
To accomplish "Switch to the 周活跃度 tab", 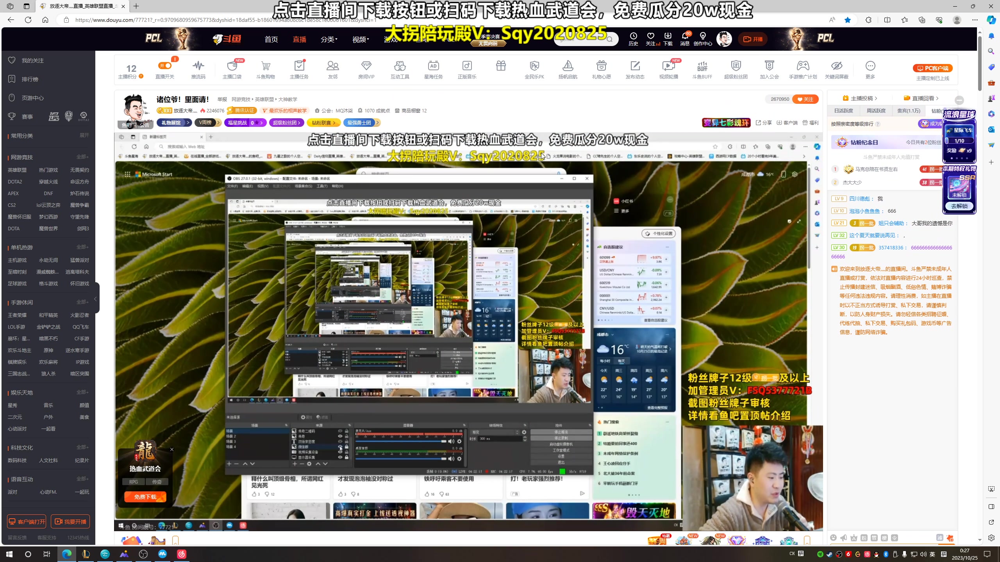I will click(876, 111).
